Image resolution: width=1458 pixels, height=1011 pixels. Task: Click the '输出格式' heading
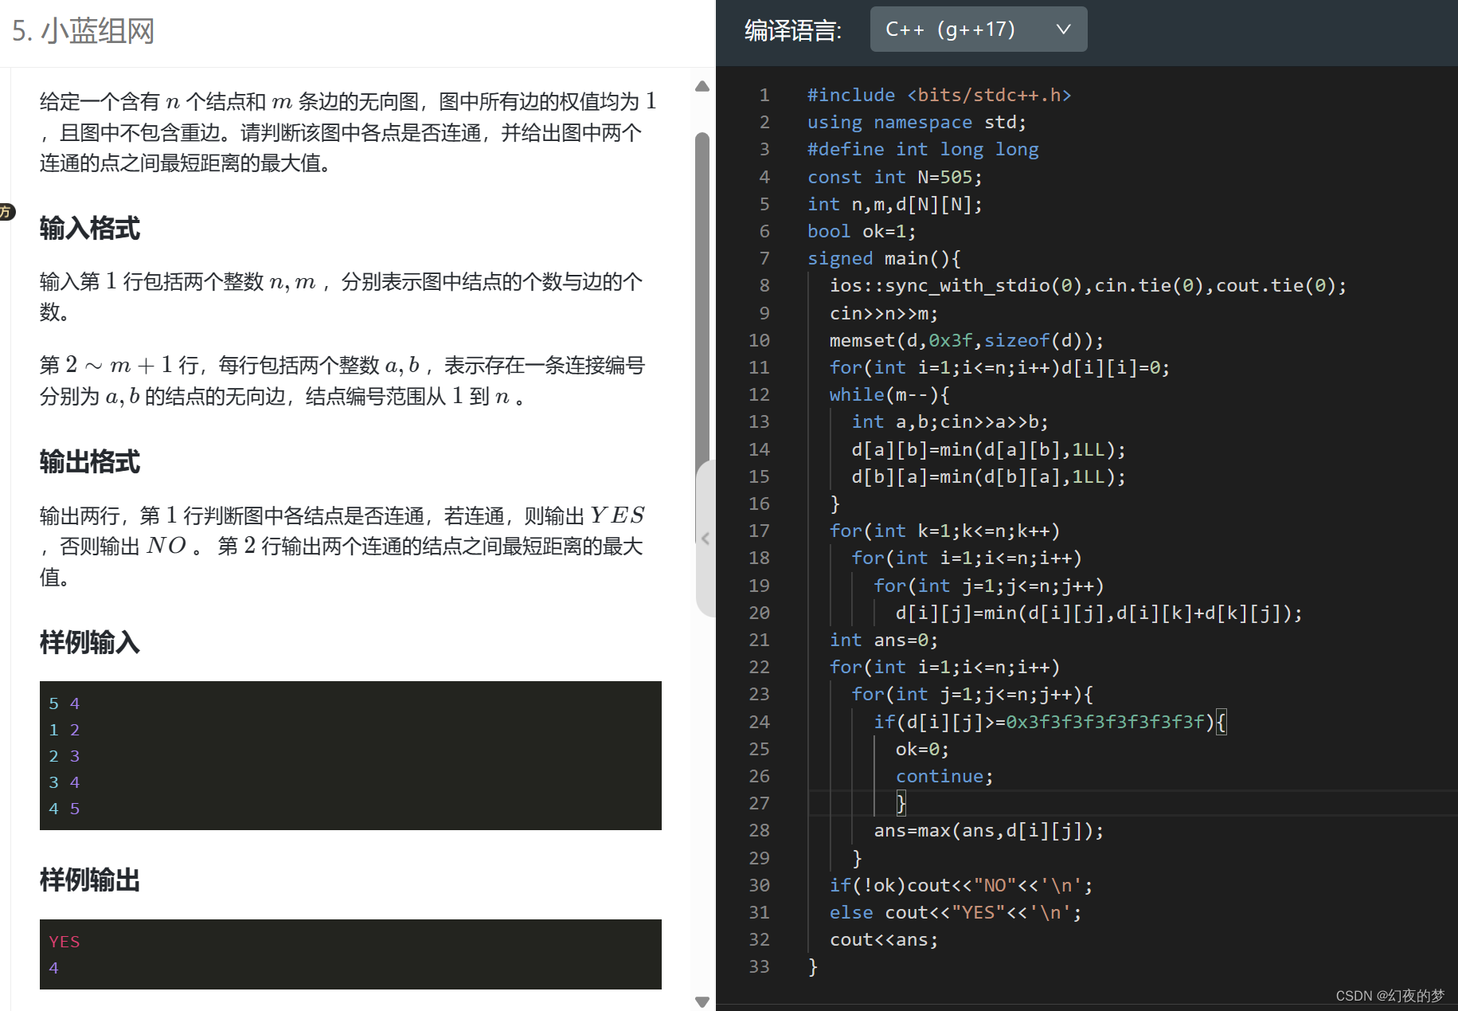tap(90, 462)
